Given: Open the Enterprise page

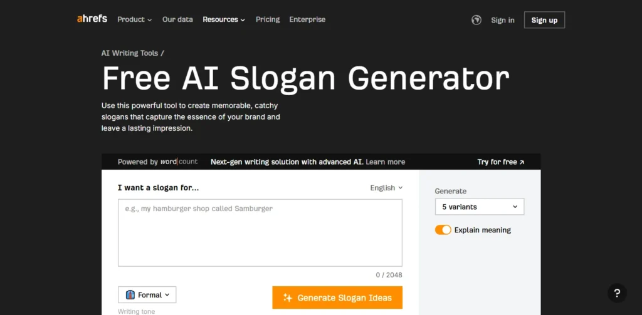Looking at the screenshot, I should tap(307, 19).
